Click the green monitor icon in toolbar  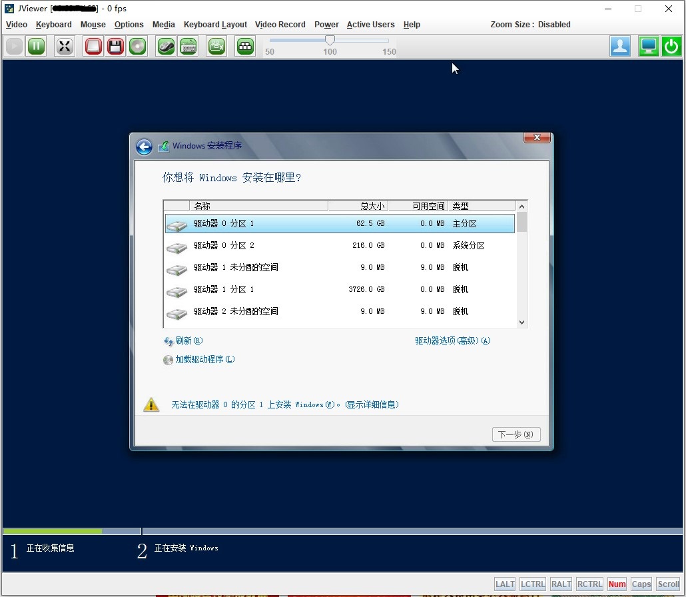pos(649,46)
